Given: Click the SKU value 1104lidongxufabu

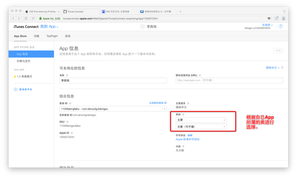Looking at the screenshot, I should [70, 126].
